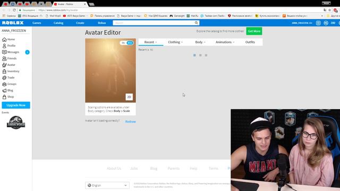Open the Help footer link
Viewport: 340px width, 191px height.
click(193, 169)
